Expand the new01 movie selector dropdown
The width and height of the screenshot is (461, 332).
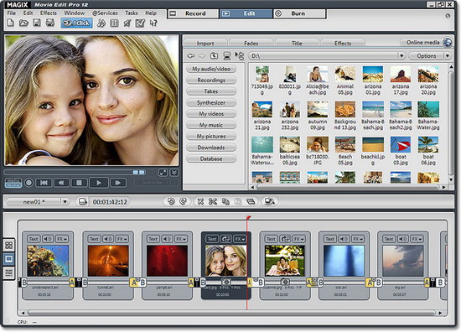pyautogui.click(x=65, y=202)
